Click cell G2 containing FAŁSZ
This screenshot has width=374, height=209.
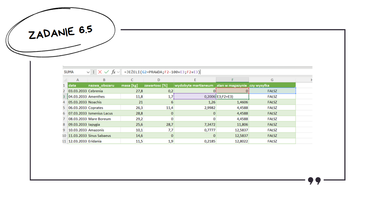point(272,91)
